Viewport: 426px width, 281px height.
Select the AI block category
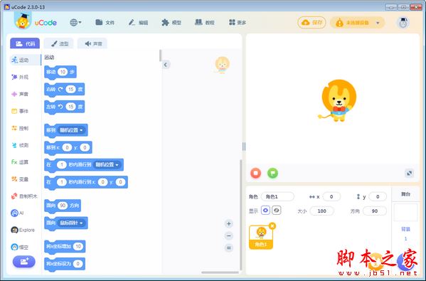tap(17, 213)
